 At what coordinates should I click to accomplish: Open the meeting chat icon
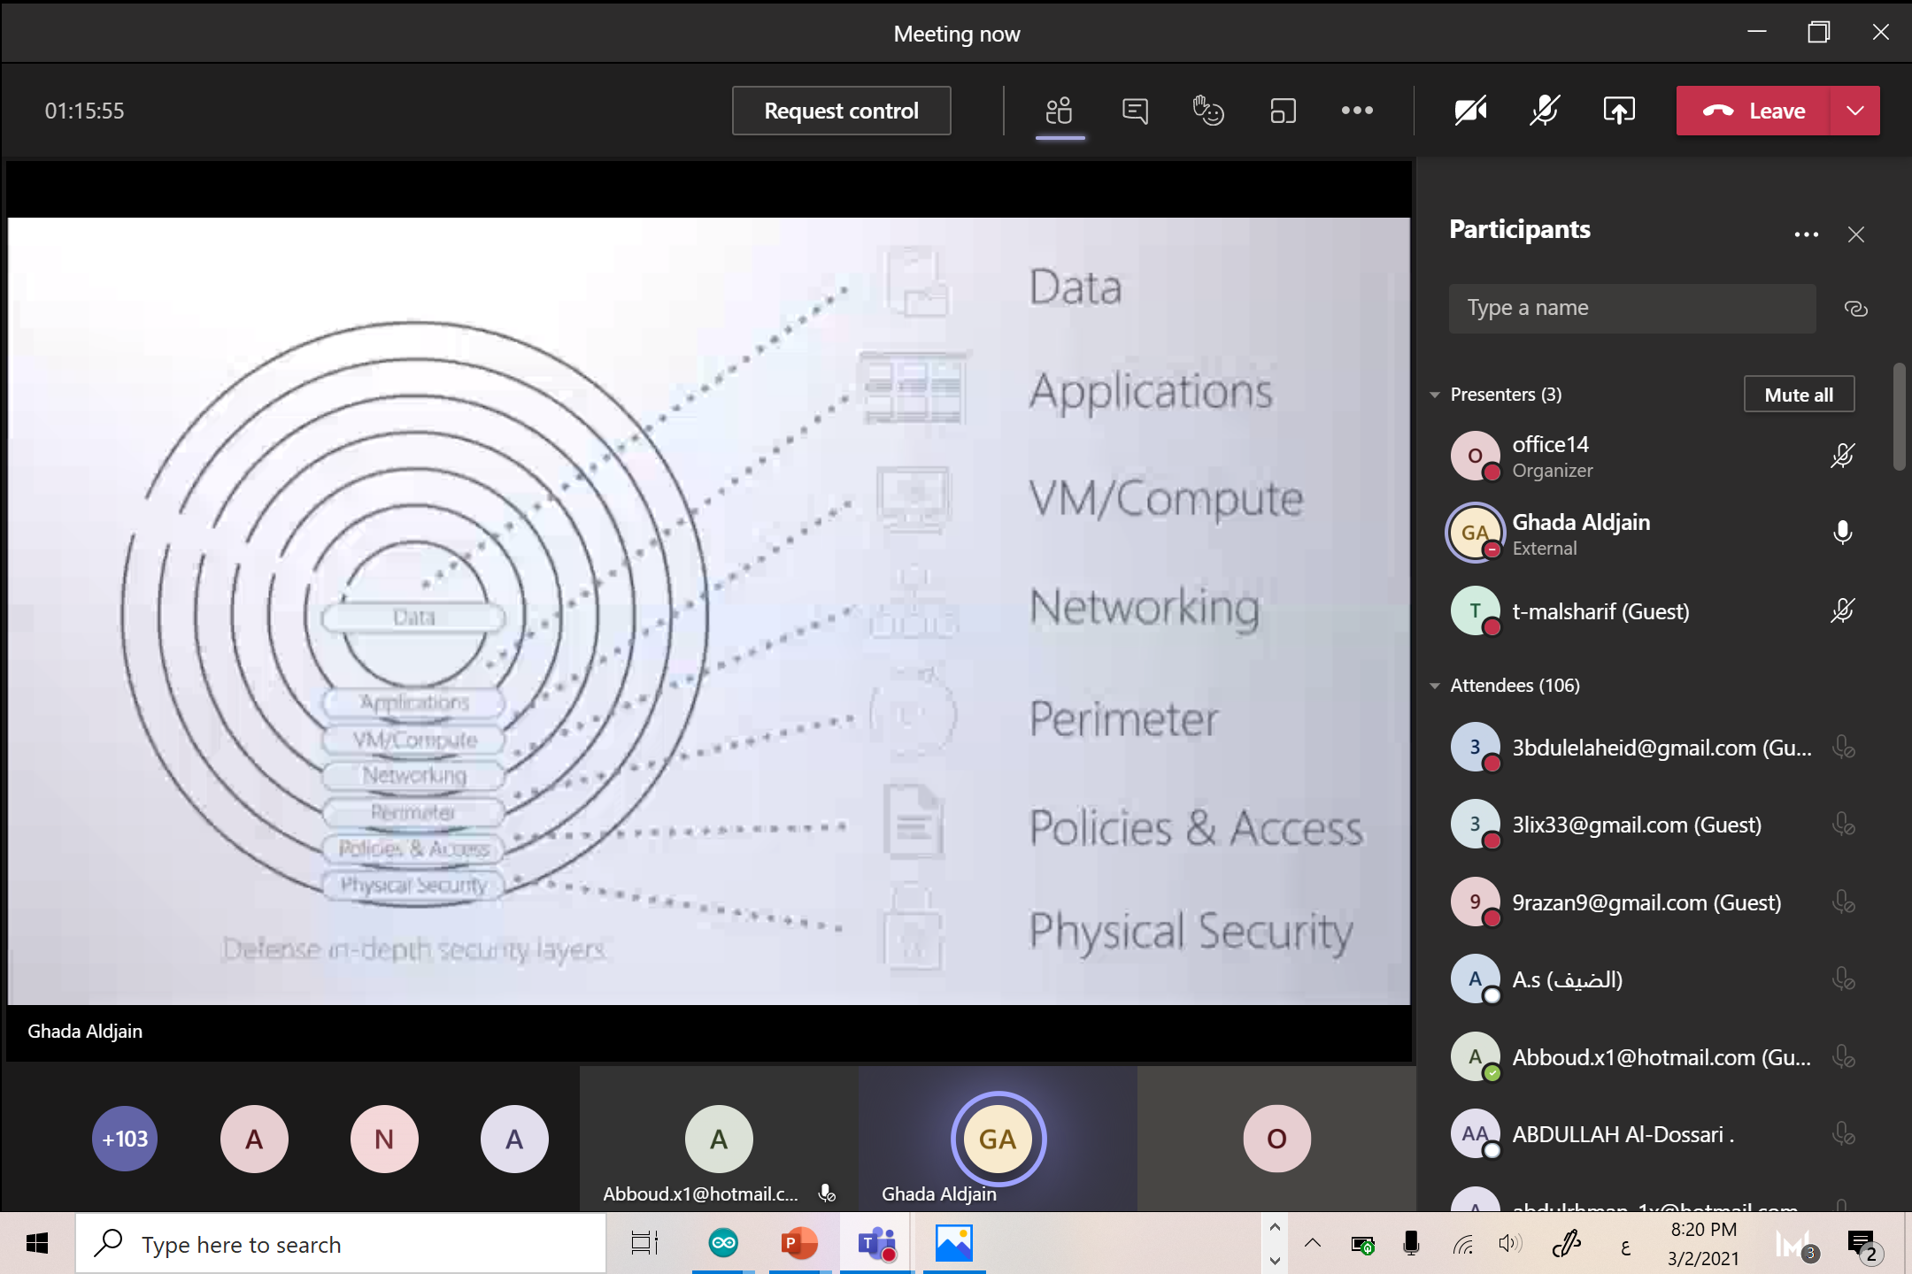pyautogui.click(x=1134, y=111)
